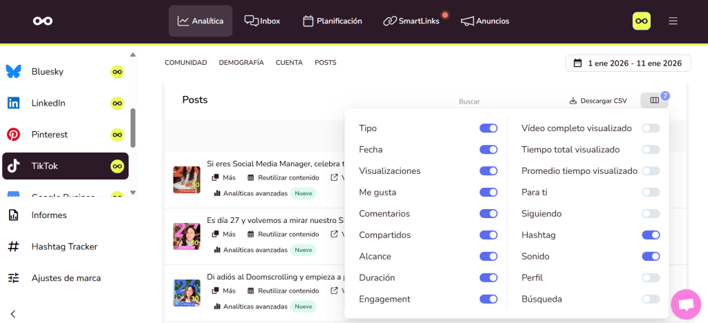Screen dimensions: 708x323
Task: Open thumbnail of Social Media Manager post
Action: pos(187,179)
